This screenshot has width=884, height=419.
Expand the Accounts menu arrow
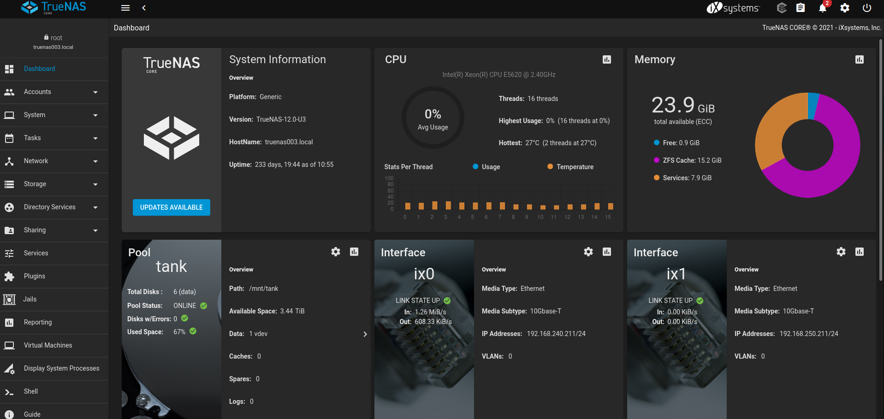pyautogui.click(x=95, y=92)
